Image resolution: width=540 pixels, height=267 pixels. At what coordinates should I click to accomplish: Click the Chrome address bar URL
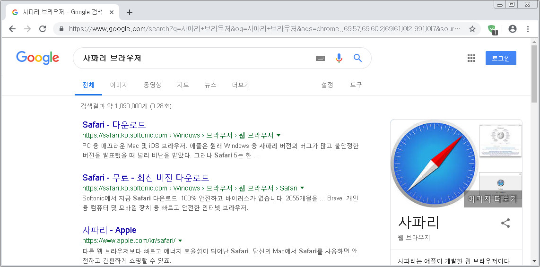tap(264, 29)
